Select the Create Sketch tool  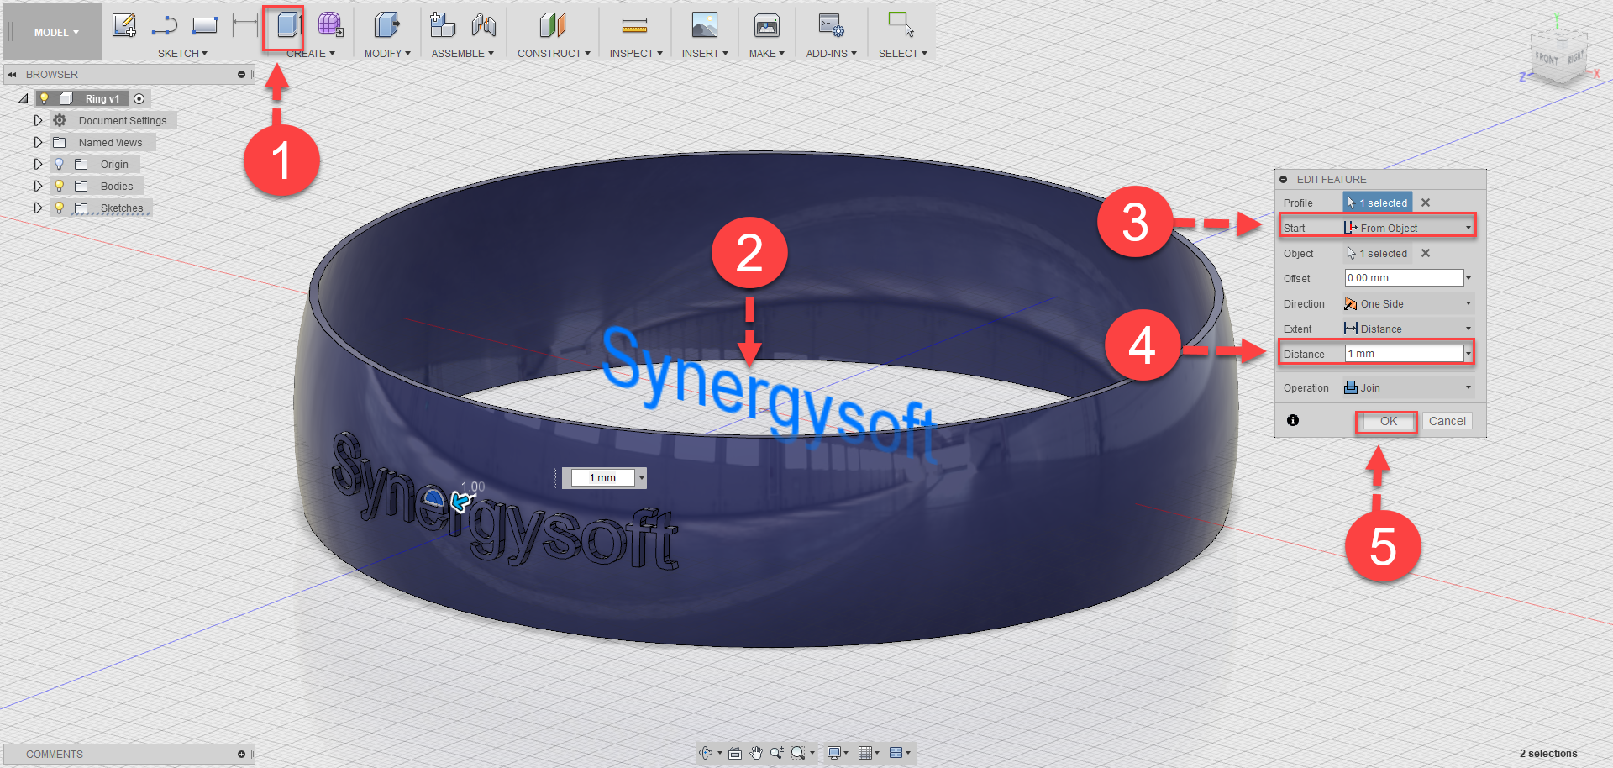click(124, 25)
